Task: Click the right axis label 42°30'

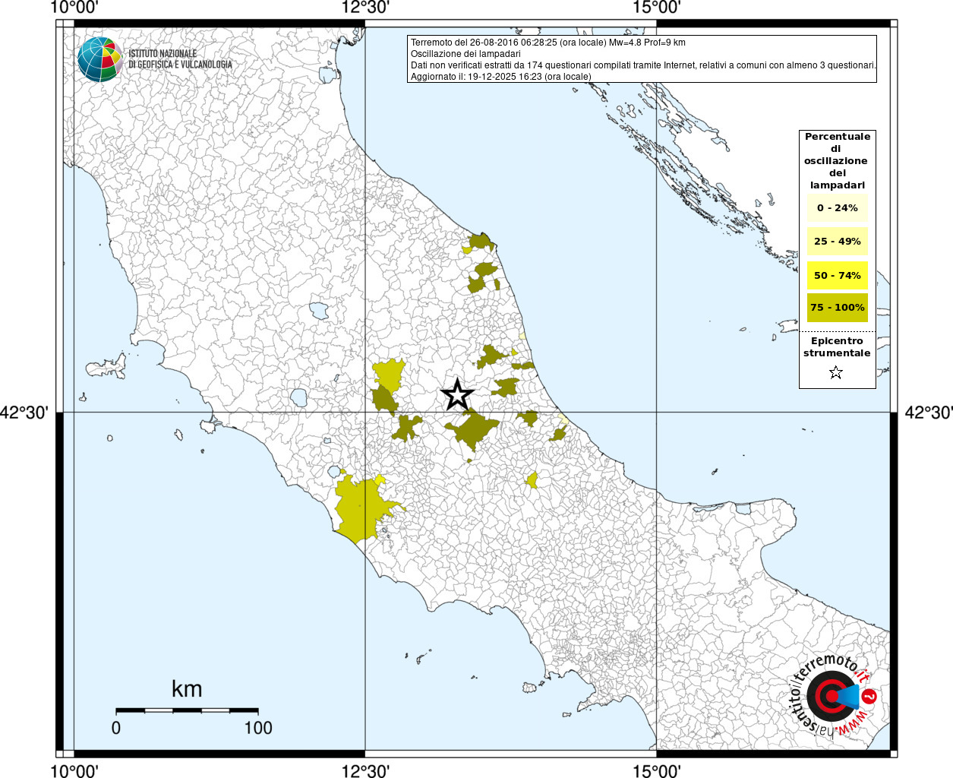Action: click(x=928, y=413)
